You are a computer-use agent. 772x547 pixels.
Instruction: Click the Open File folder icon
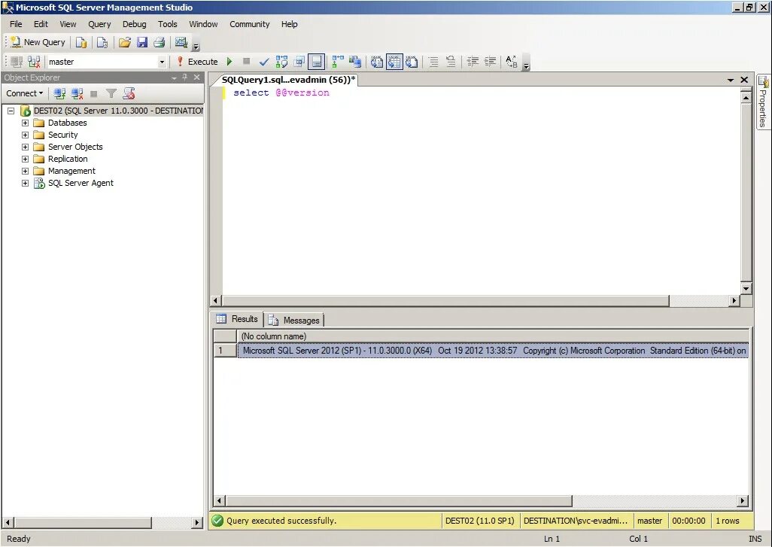[125, 42]
